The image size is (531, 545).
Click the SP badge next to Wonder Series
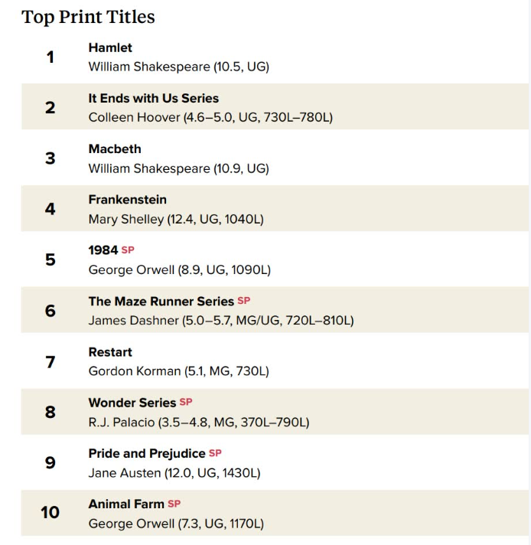pyautogui.click(x=186, y=403)
